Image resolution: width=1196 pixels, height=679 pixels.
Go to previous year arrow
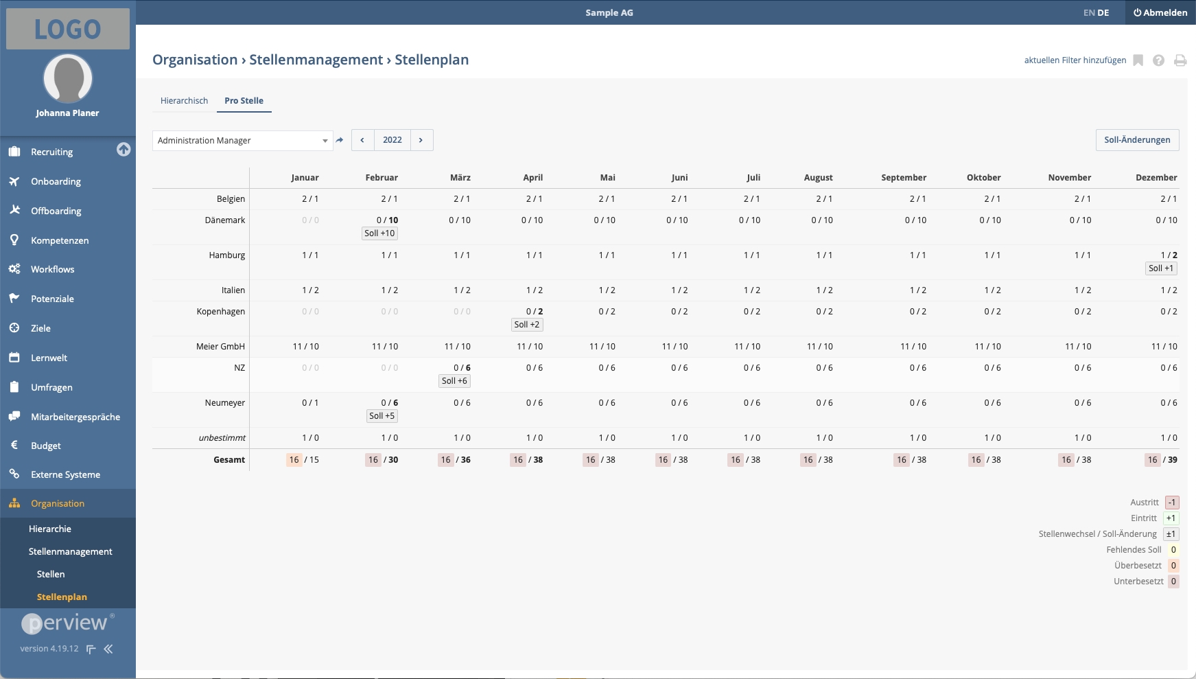pyautogui.click(x=362, y=140)
